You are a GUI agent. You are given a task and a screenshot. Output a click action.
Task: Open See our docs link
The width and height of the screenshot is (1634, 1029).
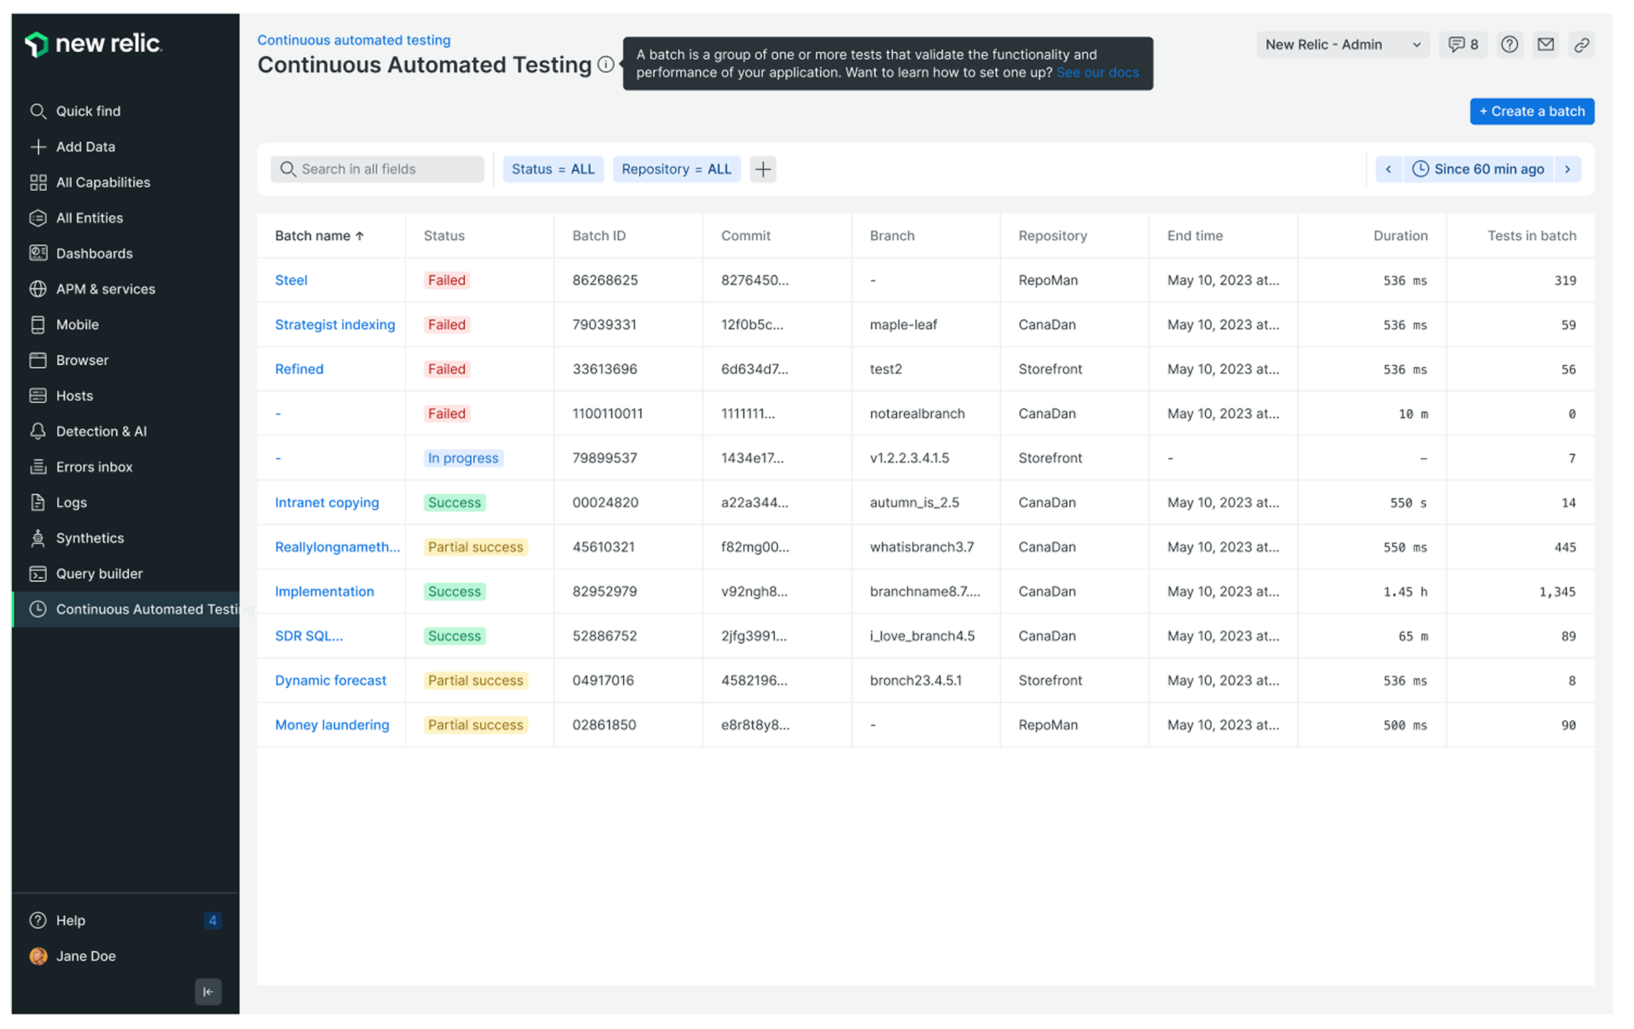click(1098, 72)
